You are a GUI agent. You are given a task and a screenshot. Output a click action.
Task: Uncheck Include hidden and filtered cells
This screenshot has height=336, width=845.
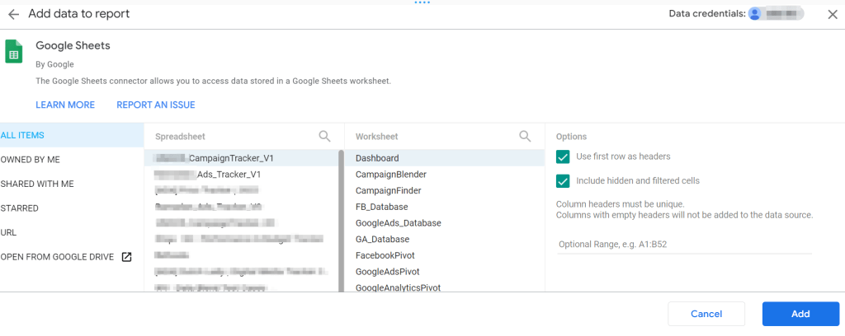[564, 180]
